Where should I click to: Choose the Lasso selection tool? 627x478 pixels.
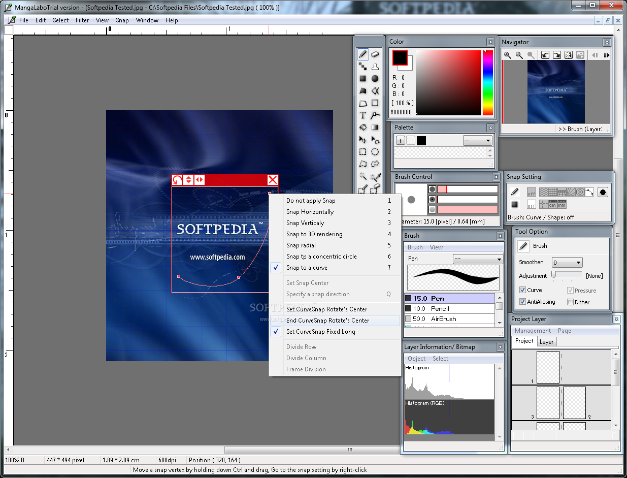375,164
